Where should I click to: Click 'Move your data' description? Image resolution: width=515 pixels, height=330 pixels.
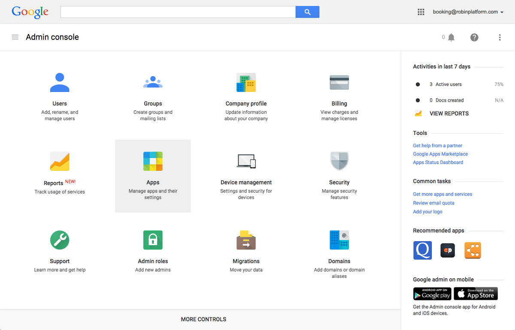246,270
